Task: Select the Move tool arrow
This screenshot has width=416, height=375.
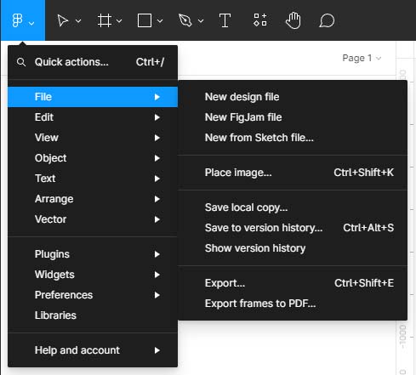Action: [63, 20]
